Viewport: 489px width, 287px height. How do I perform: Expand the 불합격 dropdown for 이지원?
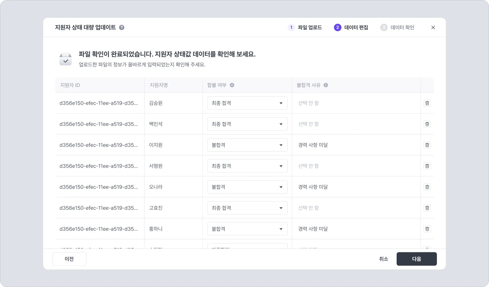click(247, 145)
